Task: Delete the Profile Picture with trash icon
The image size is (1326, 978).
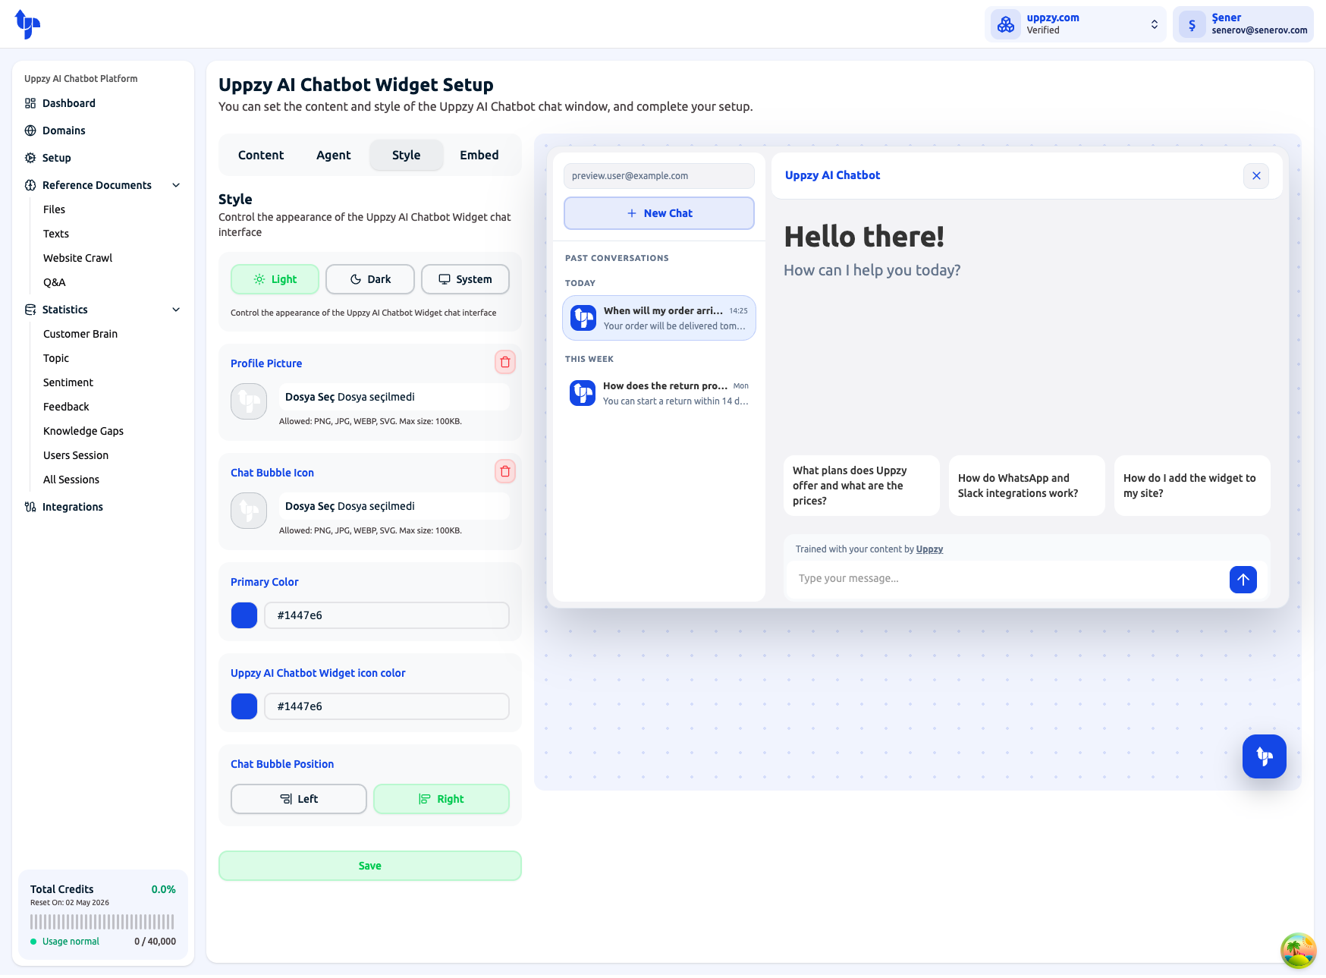Action: tap(505, 362)
